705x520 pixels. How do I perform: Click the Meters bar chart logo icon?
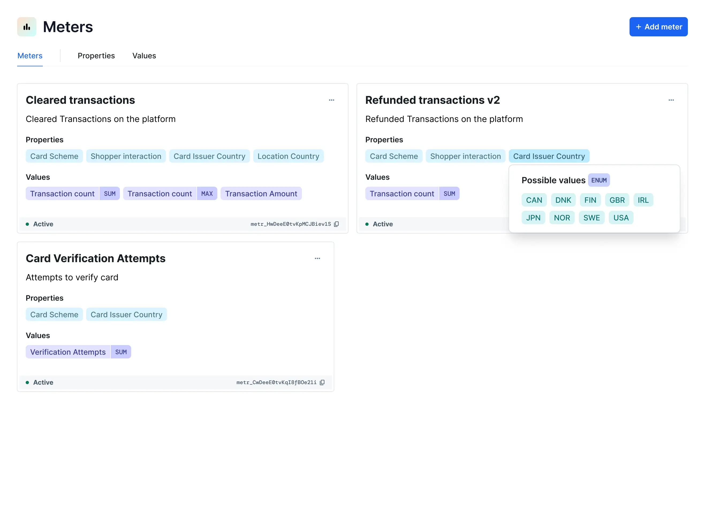27,27
